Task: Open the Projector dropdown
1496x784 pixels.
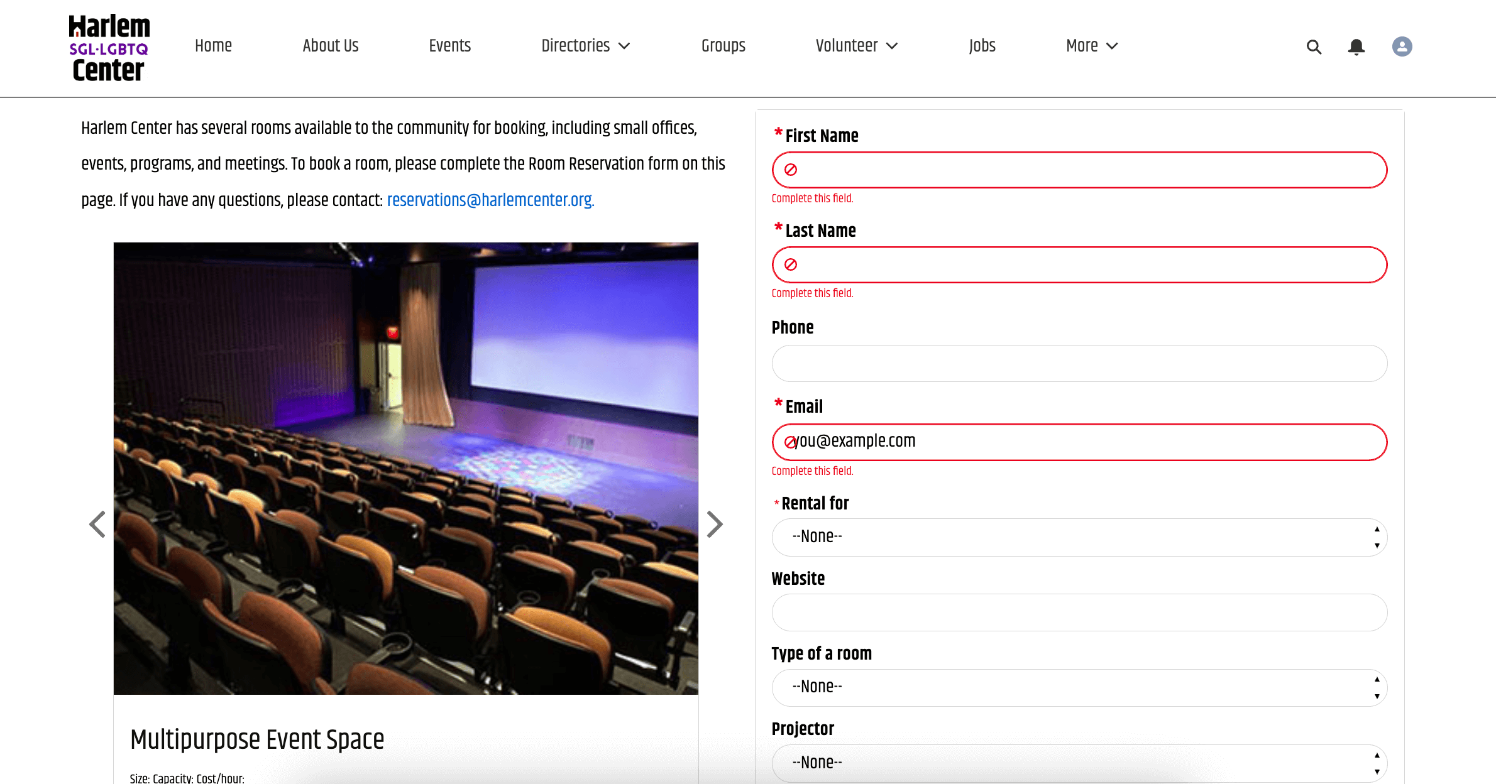Action: [1079, 763]
